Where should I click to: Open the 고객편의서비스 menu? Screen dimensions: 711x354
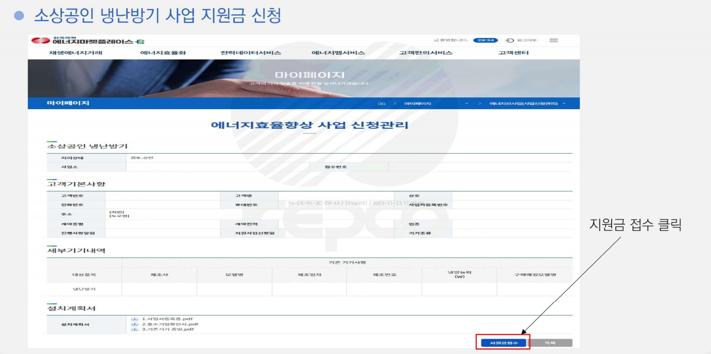pos(425,53)
